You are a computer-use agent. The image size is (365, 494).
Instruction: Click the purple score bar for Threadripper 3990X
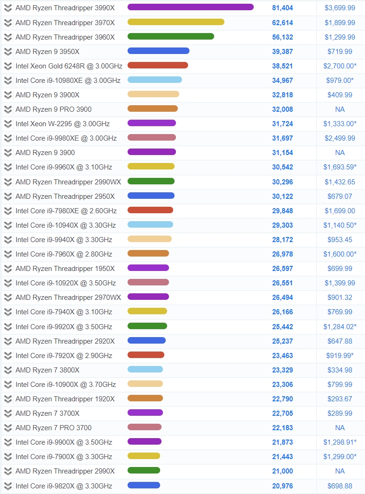(x=190, y=7)
